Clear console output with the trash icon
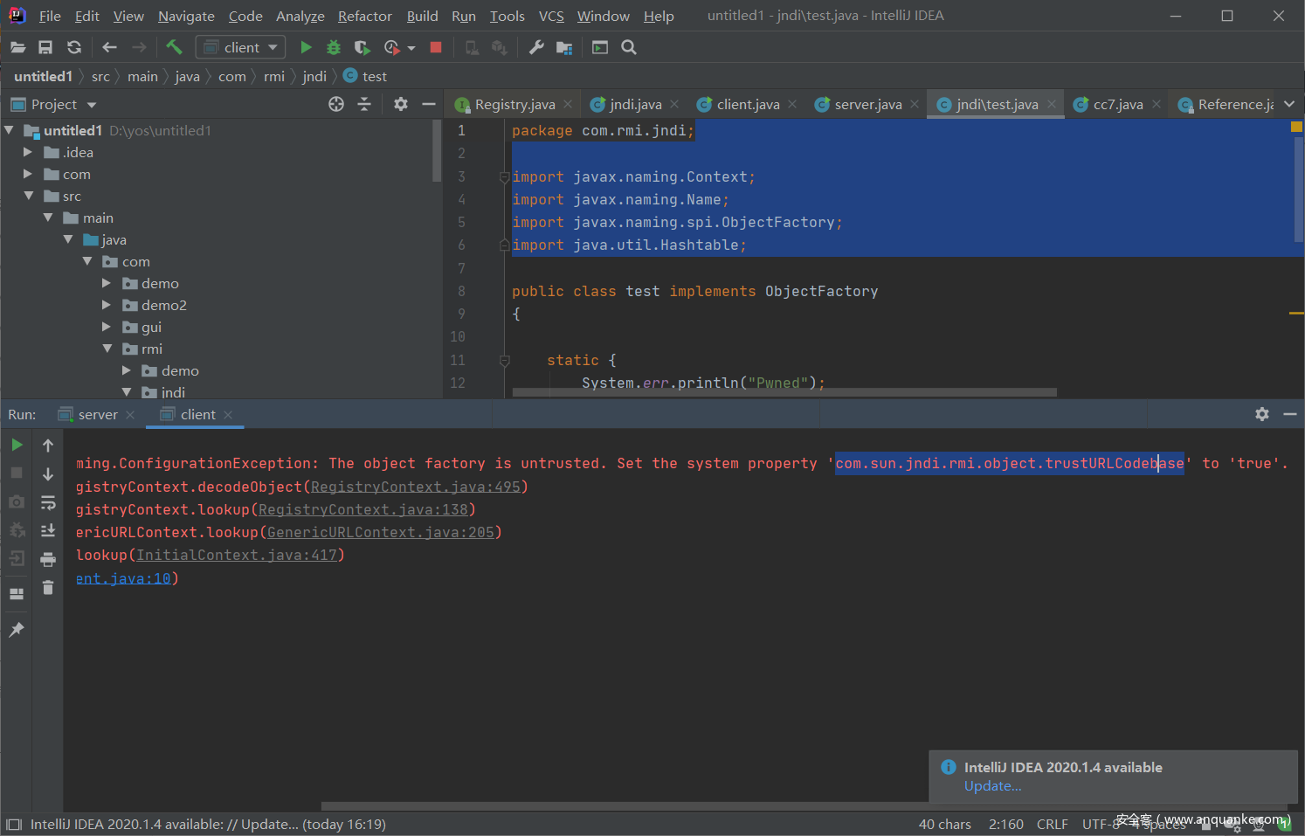The height and width of the screenshot is (836, 1305). coord(48,588)
